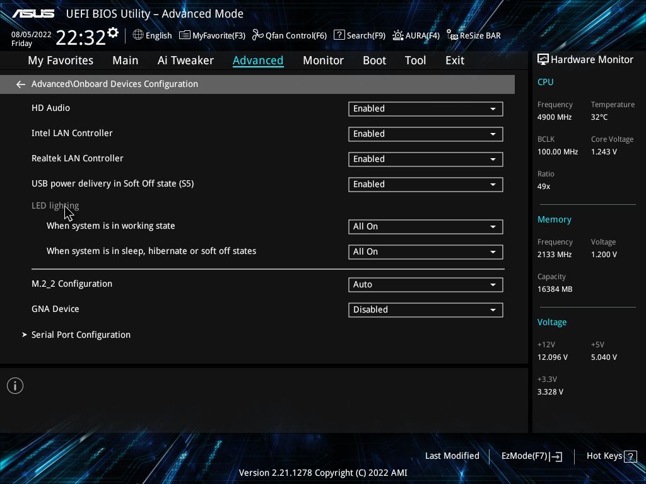Toggle ReSize BAR icon

pos(452,35)
